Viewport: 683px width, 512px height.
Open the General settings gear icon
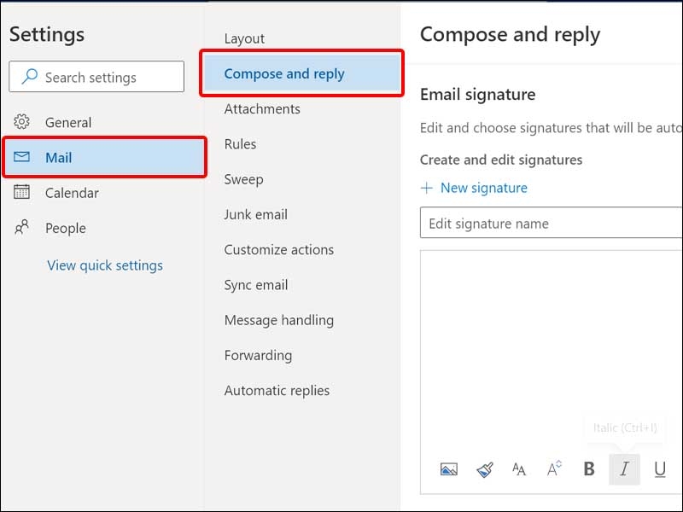[20, 122]
